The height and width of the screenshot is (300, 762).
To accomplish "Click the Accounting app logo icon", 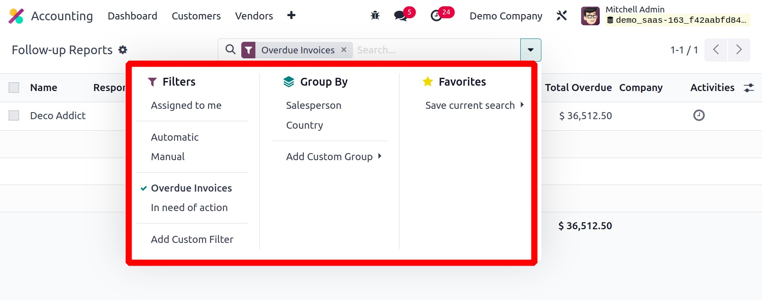I will coord(16,16).
